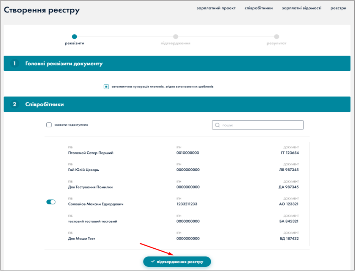Toggle switch for Соловйов Максим Едуардович
Viewport: 355px width, 271px height.
(51, 202)
